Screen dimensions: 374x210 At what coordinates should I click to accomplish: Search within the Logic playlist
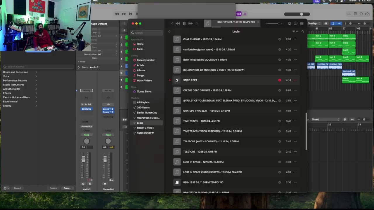point(303,32)
